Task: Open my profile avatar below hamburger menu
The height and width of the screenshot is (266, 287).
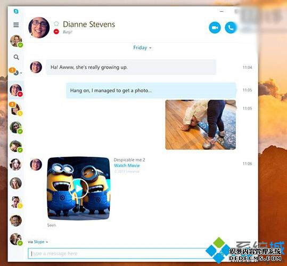Action: pos(17,41)
